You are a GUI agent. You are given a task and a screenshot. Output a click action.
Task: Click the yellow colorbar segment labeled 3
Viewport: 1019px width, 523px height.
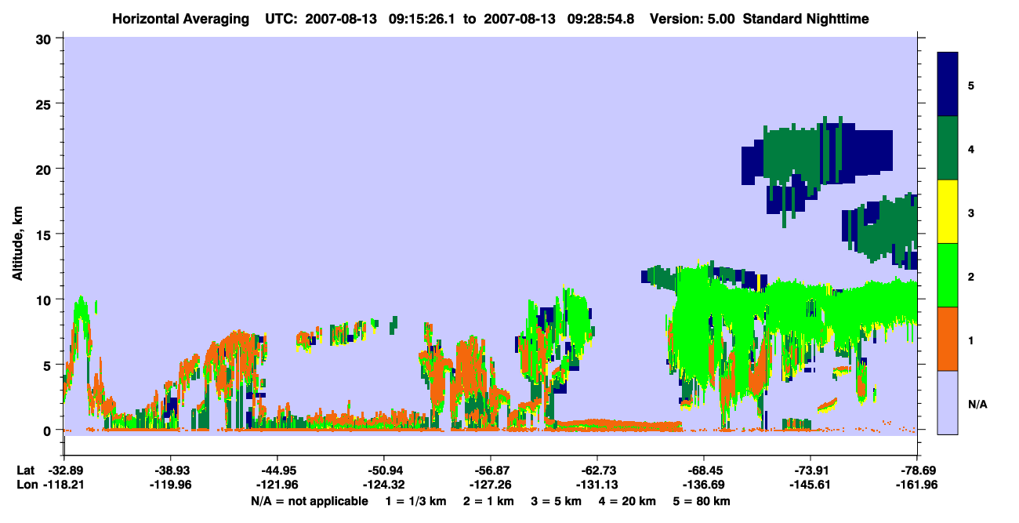tap(948, 212)
